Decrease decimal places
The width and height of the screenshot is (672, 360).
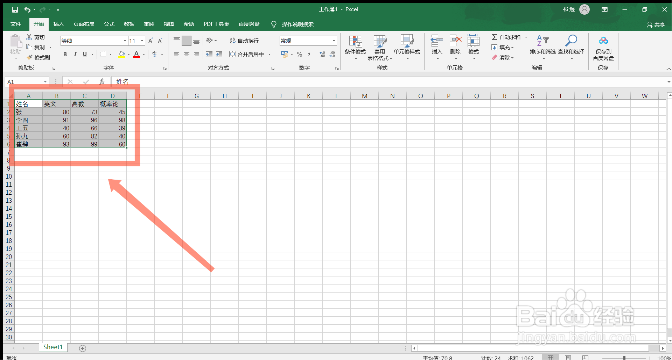tap(332, 54)
